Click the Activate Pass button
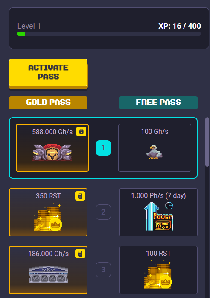This screenshot has height=298, width=210. [x=48, y=73]
